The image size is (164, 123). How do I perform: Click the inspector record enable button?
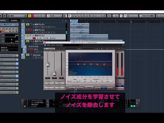click(x=1, y=31)
